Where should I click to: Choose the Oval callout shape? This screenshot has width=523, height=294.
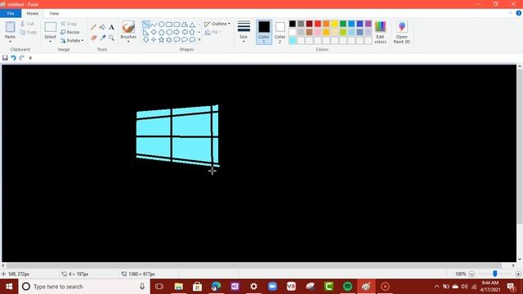tap(185, 40)
